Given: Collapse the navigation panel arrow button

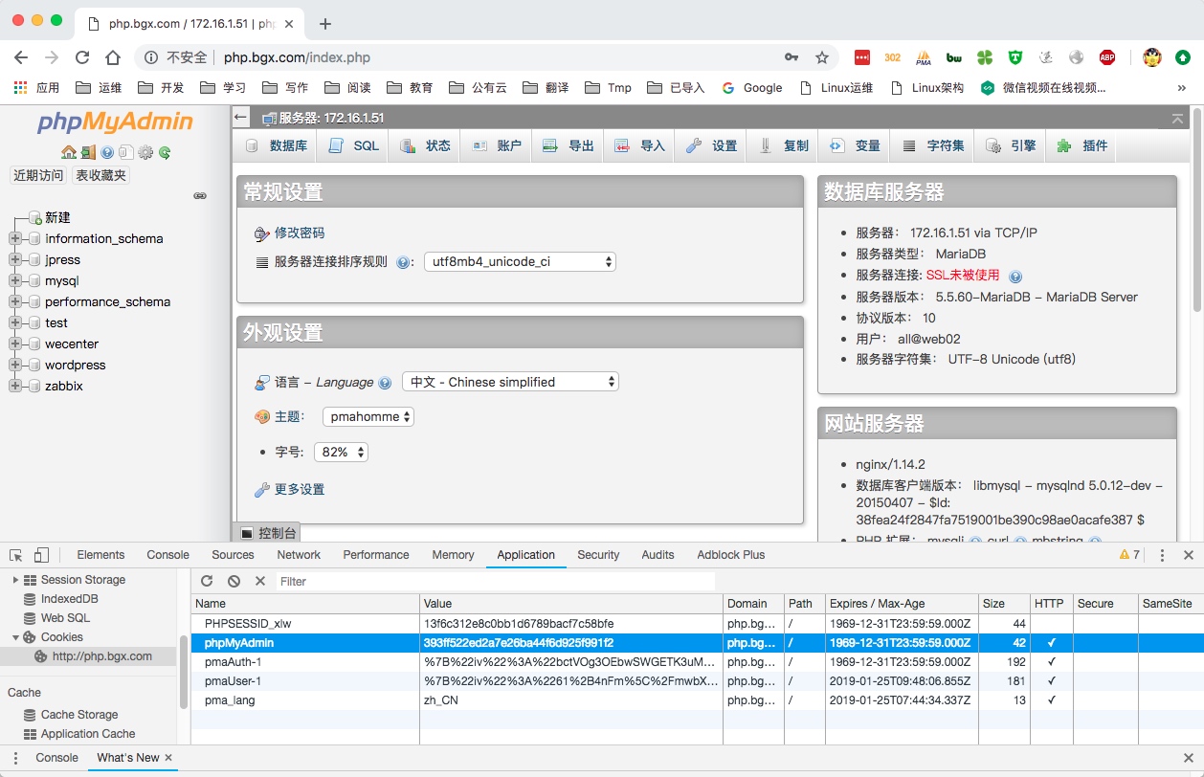Looking at the screenshot, I should point(240,118).
